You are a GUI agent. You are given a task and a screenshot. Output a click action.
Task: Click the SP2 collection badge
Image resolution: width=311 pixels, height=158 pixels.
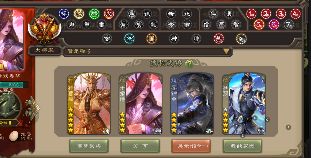pos(129,38)
